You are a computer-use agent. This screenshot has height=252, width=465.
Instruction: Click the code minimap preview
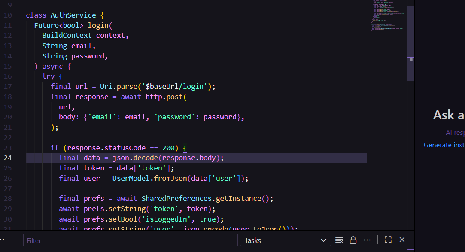coord(388,17)
